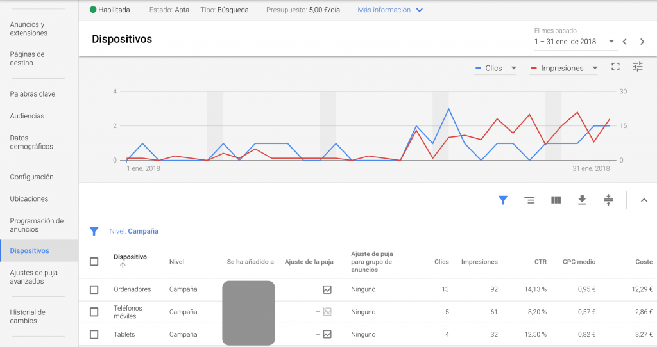657x347 pixels.
Task: Click Ordenadores device name cell
Action: point(132,289)
